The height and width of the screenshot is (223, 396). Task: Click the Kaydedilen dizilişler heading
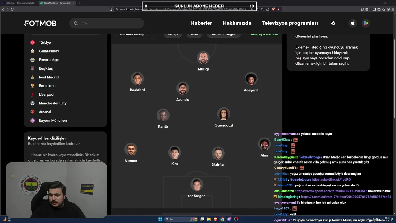click(47, 138)
